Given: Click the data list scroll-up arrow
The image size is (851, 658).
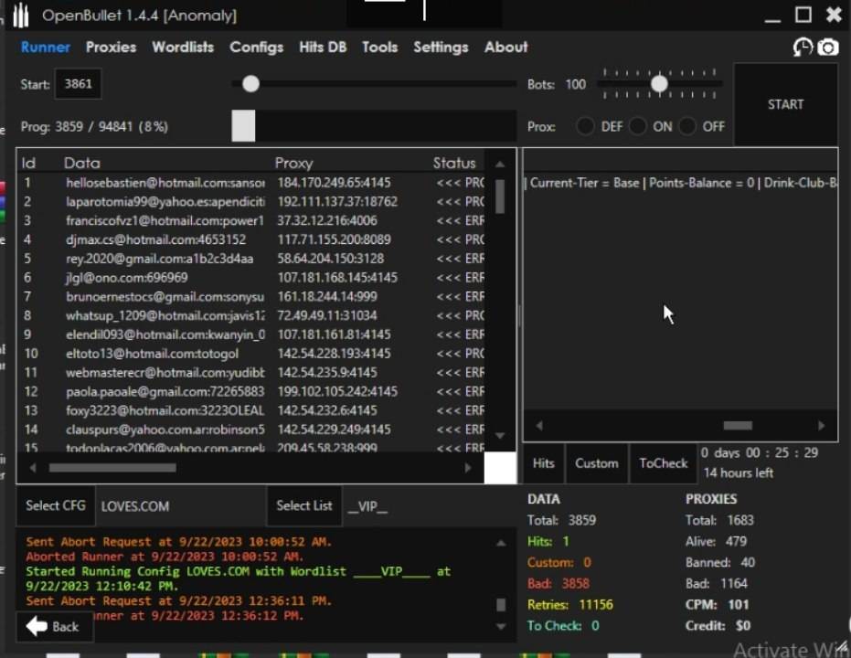Looking at the screenshot, I should click(x=500, y=164).
